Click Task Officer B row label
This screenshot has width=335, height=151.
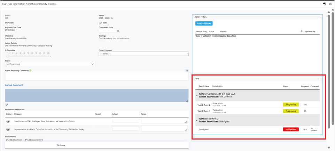[x=204, y=105]
